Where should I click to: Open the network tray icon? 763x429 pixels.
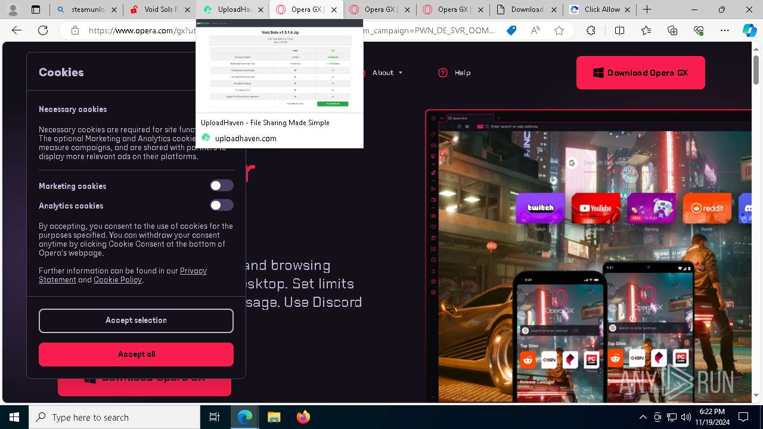pos(672,417)
